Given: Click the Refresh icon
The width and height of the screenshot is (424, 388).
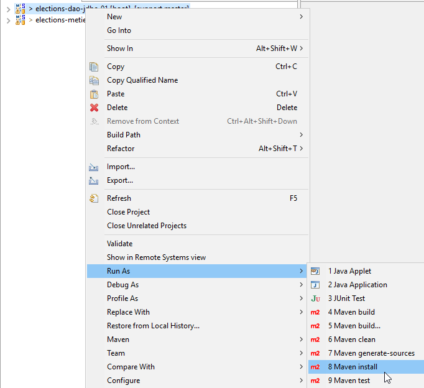Looking at the screenshot, I should point(94,198).
